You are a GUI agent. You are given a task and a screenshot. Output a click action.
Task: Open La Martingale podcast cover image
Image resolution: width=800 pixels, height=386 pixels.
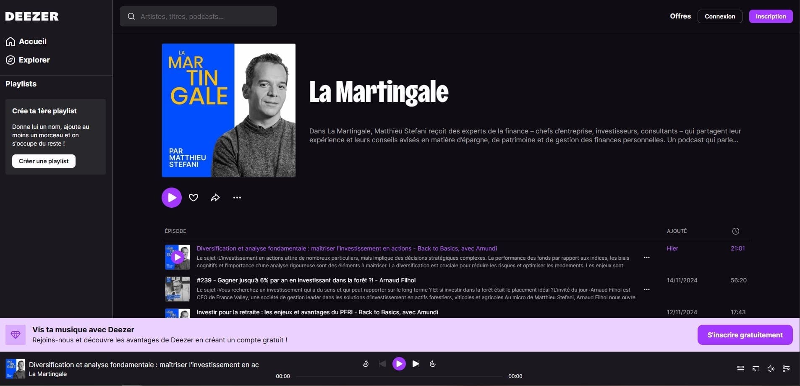click(x=229, y=110)
